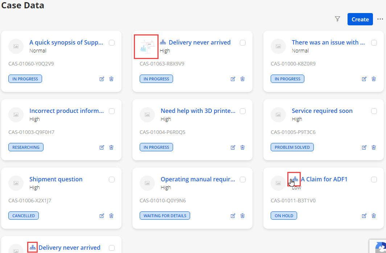
Task: Delete the Service required soon case
Action: tap(374, 147)
